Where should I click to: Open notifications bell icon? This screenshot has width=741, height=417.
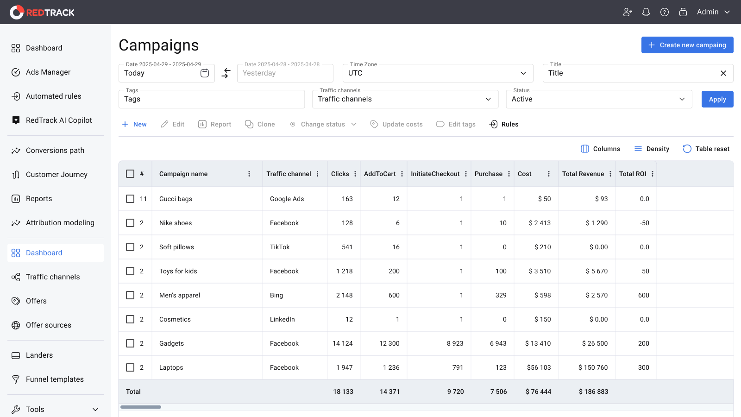click(x=646, y=12)
